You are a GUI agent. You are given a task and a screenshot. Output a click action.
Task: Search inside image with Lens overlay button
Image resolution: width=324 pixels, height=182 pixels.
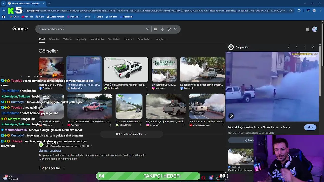(x=231, y=116)
